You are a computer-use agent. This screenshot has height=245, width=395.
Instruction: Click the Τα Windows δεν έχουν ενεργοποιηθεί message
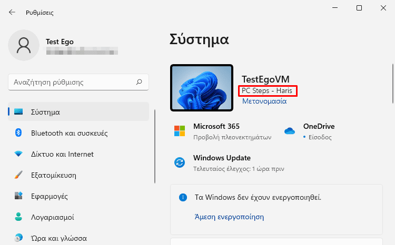point(258,197)
